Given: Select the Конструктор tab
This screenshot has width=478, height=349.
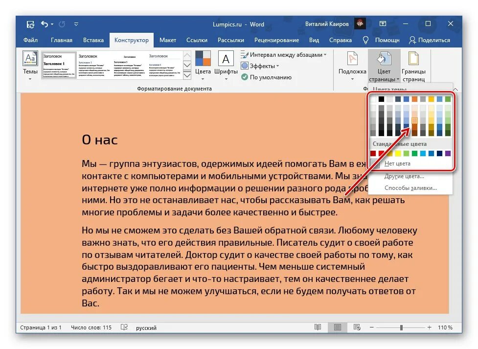Looking at the screenshot, I should [132, 40].
